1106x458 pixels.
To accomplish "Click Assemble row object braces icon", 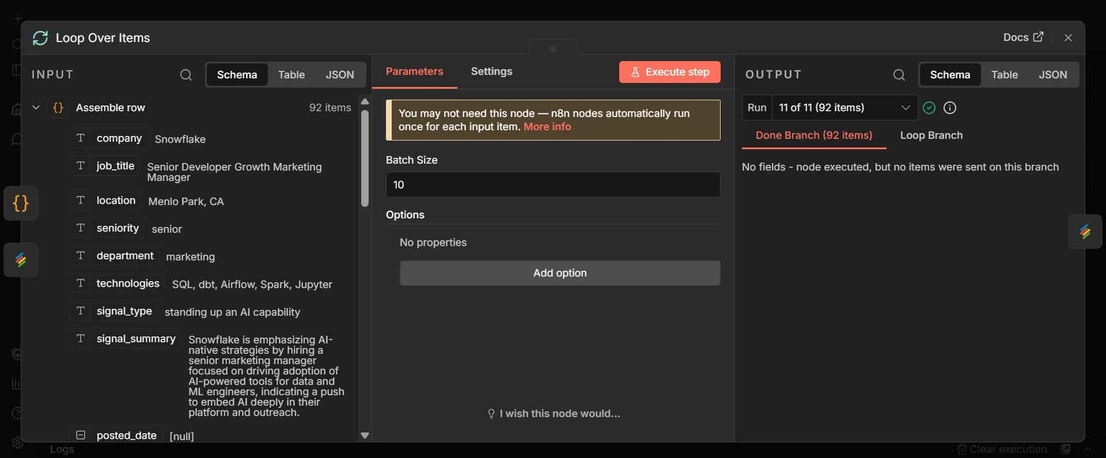I will pos(58,108).
